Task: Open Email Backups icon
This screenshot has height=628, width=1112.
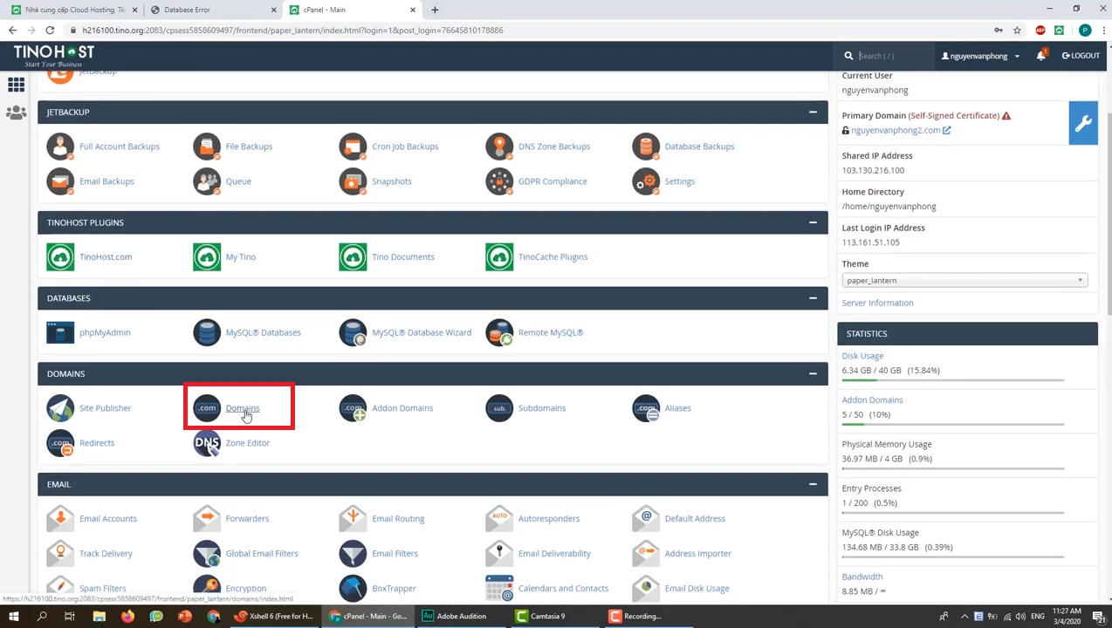Action: click(x=60, y=181)
